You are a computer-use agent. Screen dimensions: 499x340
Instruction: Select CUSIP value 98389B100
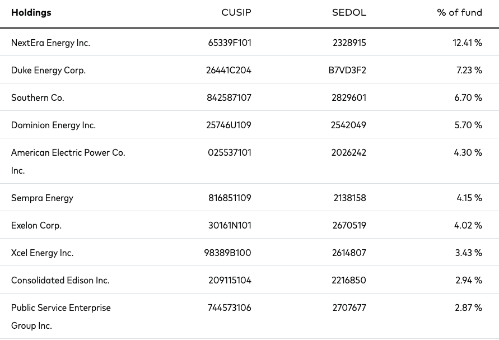[x=227, y=253]
